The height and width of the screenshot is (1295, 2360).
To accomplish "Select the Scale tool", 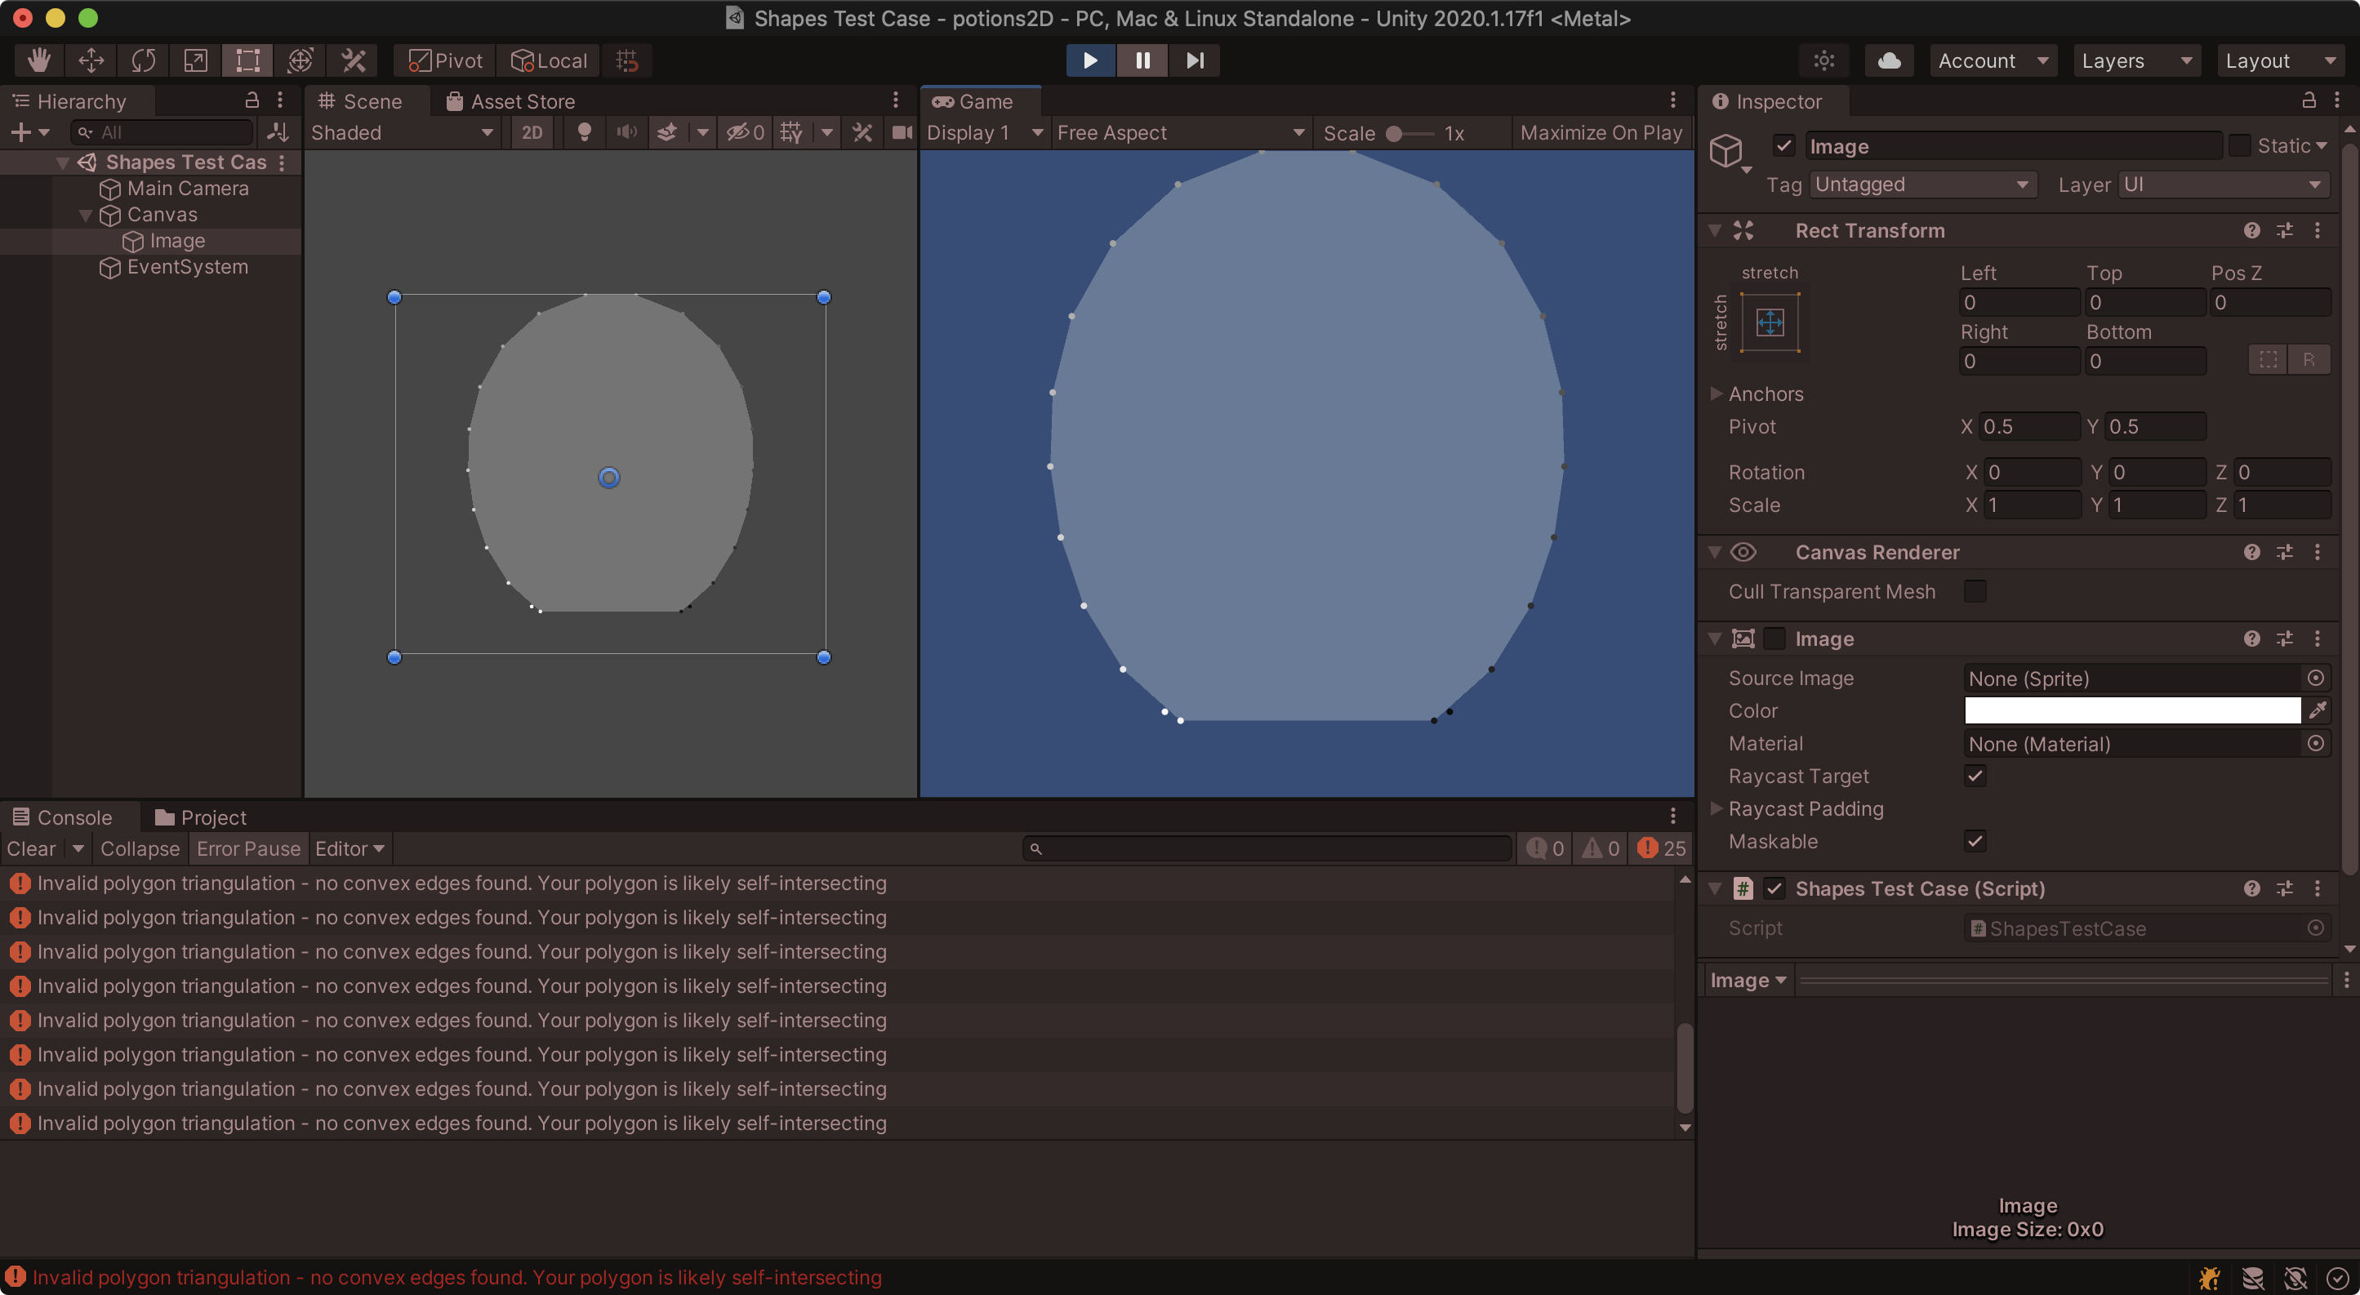I will point(195,60).
